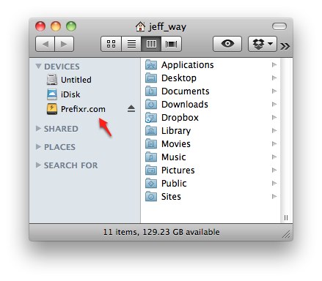Collapse the DEVICES section

(38, 66)
